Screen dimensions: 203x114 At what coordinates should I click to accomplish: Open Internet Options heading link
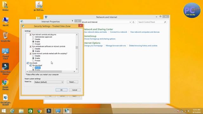pos(92,43)
